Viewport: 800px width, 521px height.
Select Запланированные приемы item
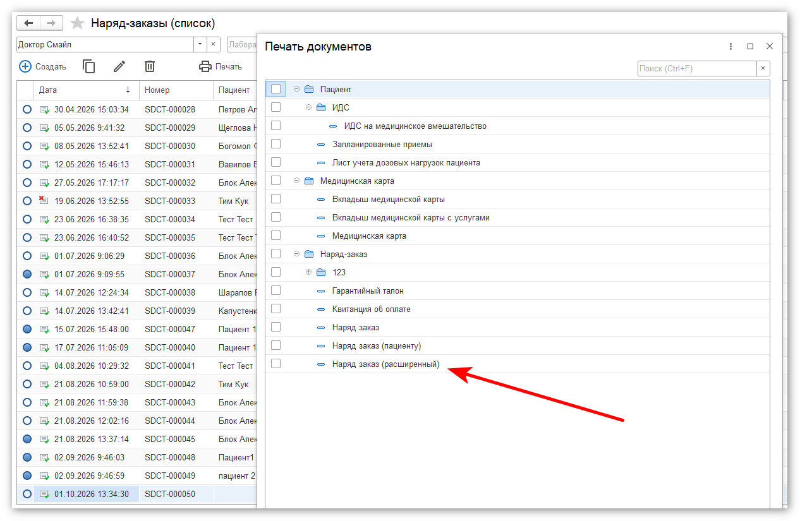382,144
